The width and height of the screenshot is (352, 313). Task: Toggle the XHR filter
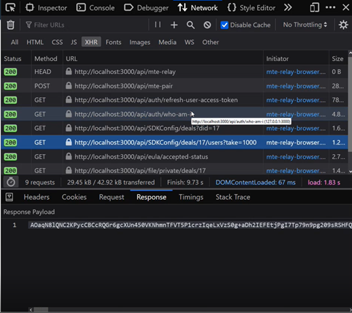[x=91, y=42]
